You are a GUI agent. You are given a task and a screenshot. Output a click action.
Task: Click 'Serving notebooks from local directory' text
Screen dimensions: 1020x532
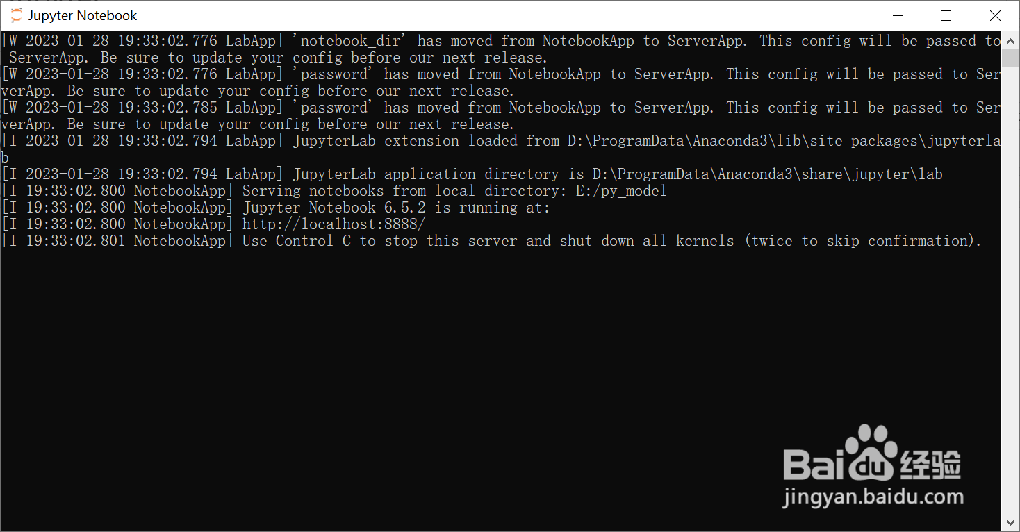point(403,191)
